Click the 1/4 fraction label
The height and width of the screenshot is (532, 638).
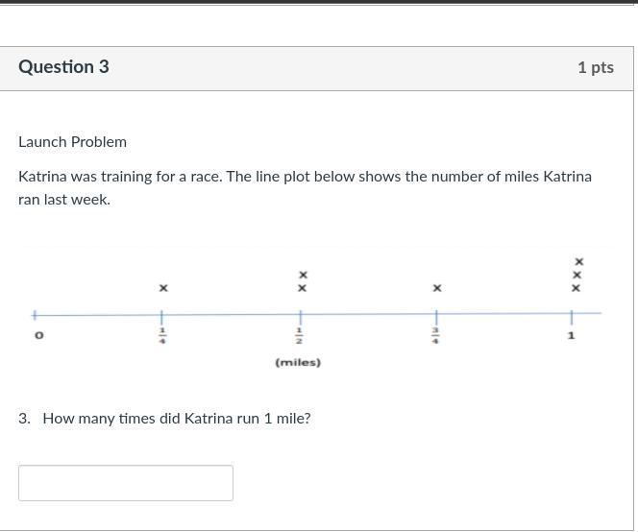click(x=162, y=335)
